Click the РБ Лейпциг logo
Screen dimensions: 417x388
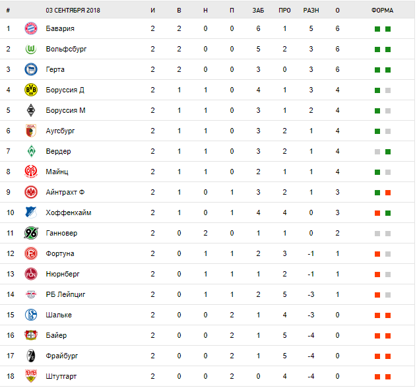[x=30, y=294]
